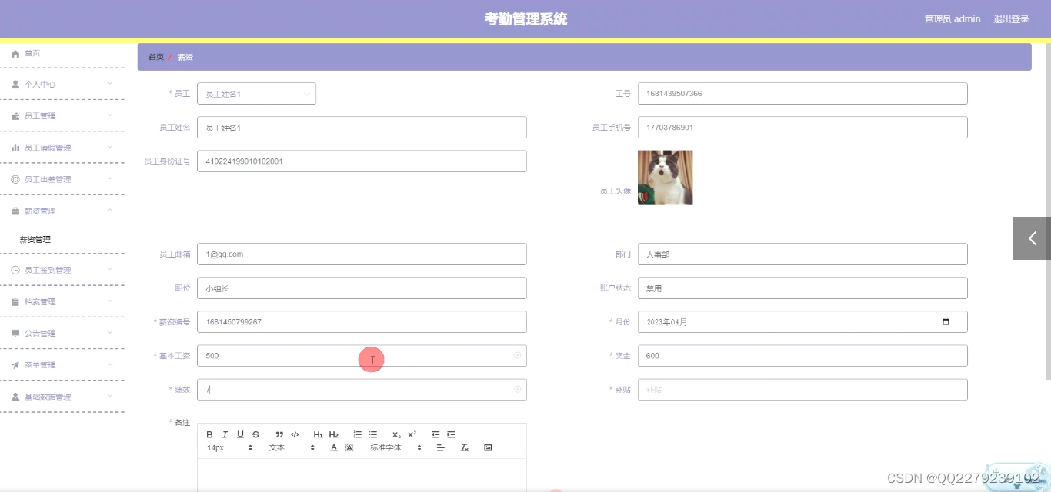Click the employee avatar photo

(665, 177)
